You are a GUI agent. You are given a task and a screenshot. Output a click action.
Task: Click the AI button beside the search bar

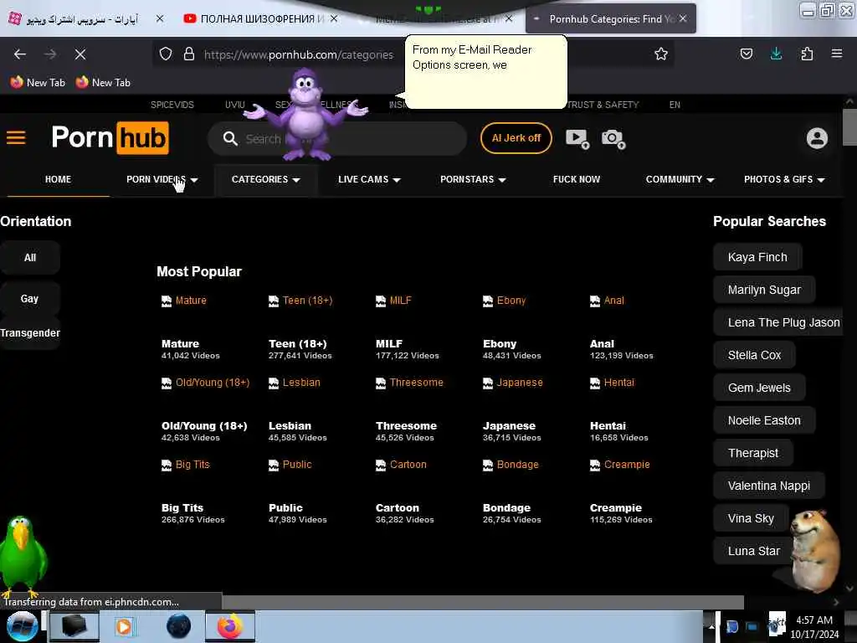516,138
